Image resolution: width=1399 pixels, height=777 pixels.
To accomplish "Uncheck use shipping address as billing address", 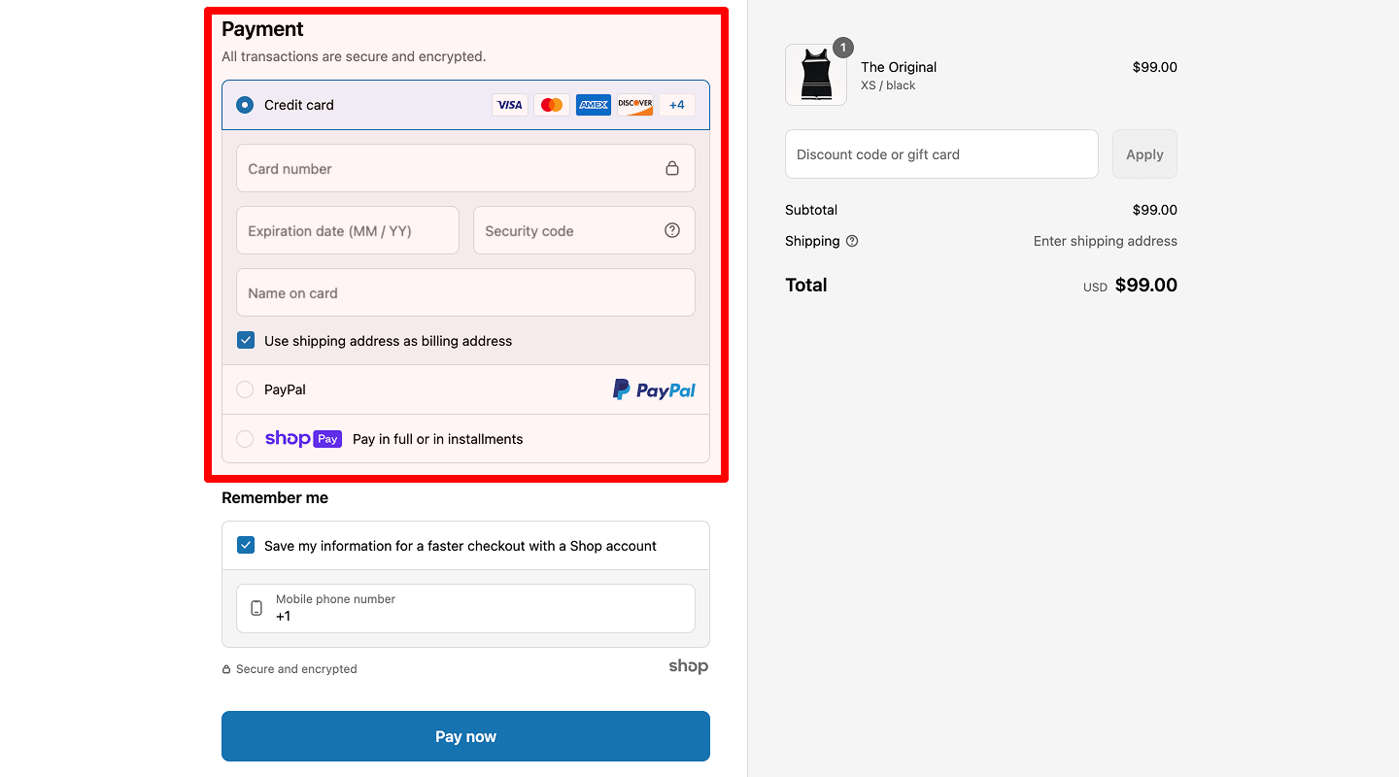I will 245,340.
